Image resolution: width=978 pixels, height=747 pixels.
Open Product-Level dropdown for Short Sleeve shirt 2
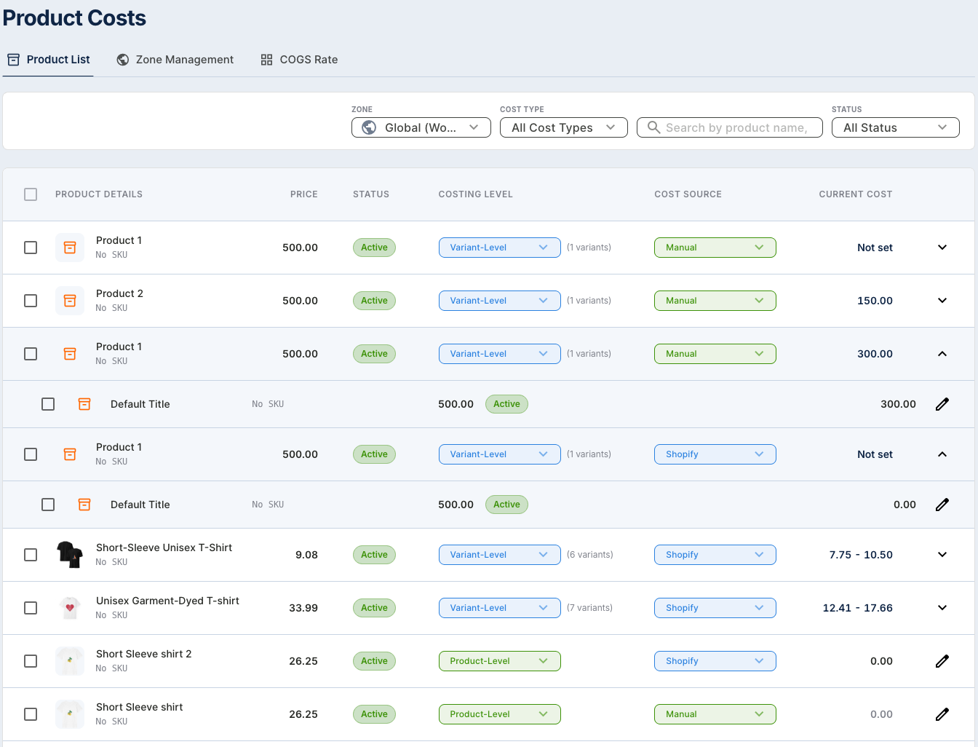coord(500,661)
